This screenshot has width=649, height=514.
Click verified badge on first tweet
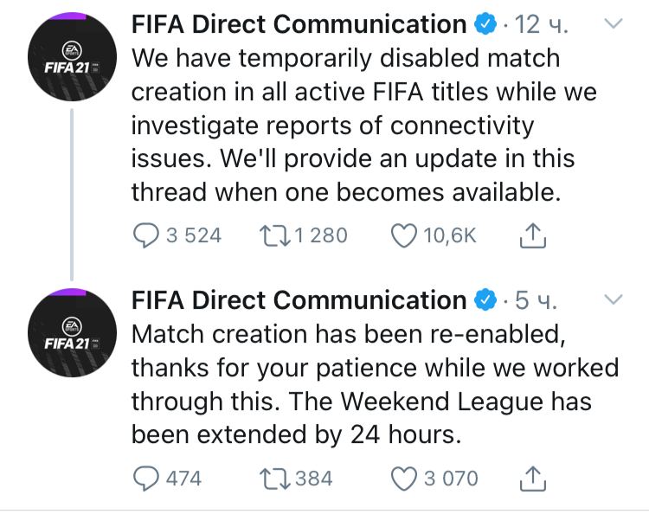click(x=485, y=25)
